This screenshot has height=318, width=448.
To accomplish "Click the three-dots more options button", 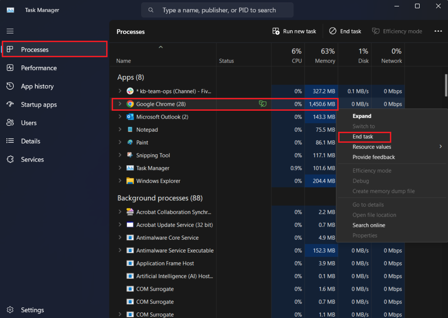I will click(x=438, y=31).
